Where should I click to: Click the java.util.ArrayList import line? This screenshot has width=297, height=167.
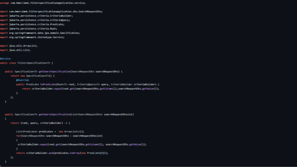coord(19,46)
